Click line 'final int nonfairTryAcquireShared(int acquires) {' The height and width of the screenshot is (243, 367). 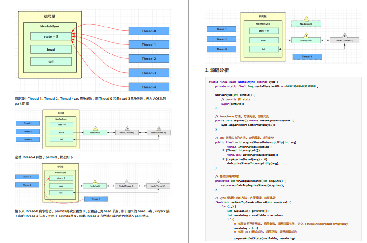pyautogui.click(x=253, y=202)
